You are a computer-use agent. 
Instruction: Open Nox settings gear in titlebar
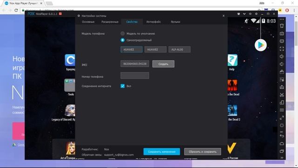coord(256,14)
